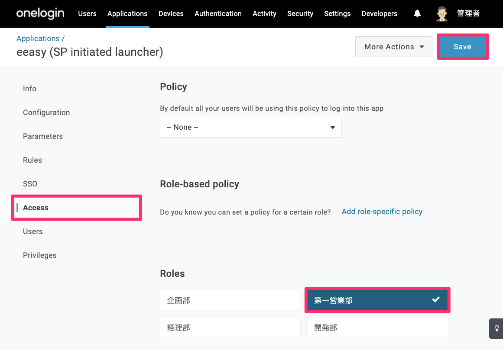Open the Policy None dropdown
The width and height of the screenshot is (503, 350).
pyautogui.click(x=251, y=128)
